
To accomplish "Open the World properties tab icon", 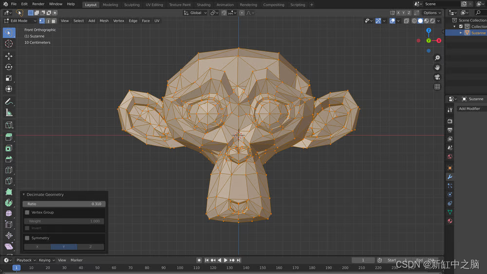I will pyautogui.click(x=450, y=157).
